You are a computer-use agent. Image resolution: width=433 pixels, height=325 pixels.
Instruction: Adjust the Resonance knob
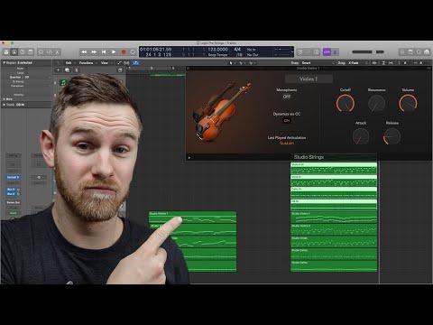tap(376, 103)
